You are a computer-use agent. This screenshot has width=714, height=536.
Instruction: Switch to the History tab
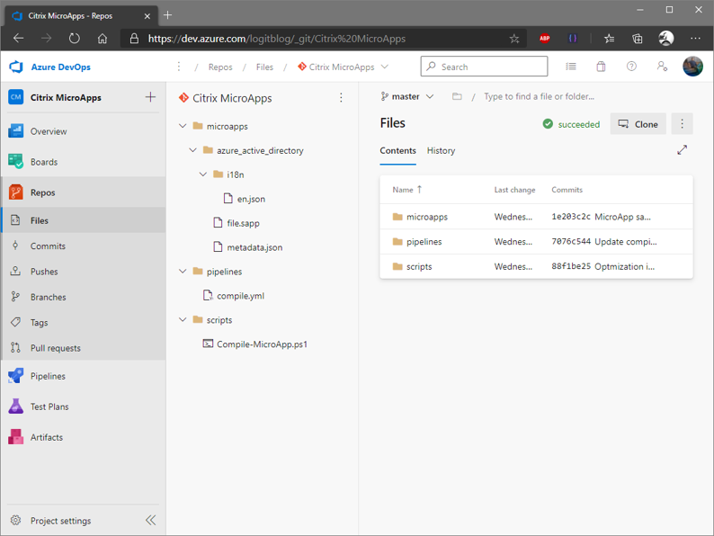(x=441, y=151)
